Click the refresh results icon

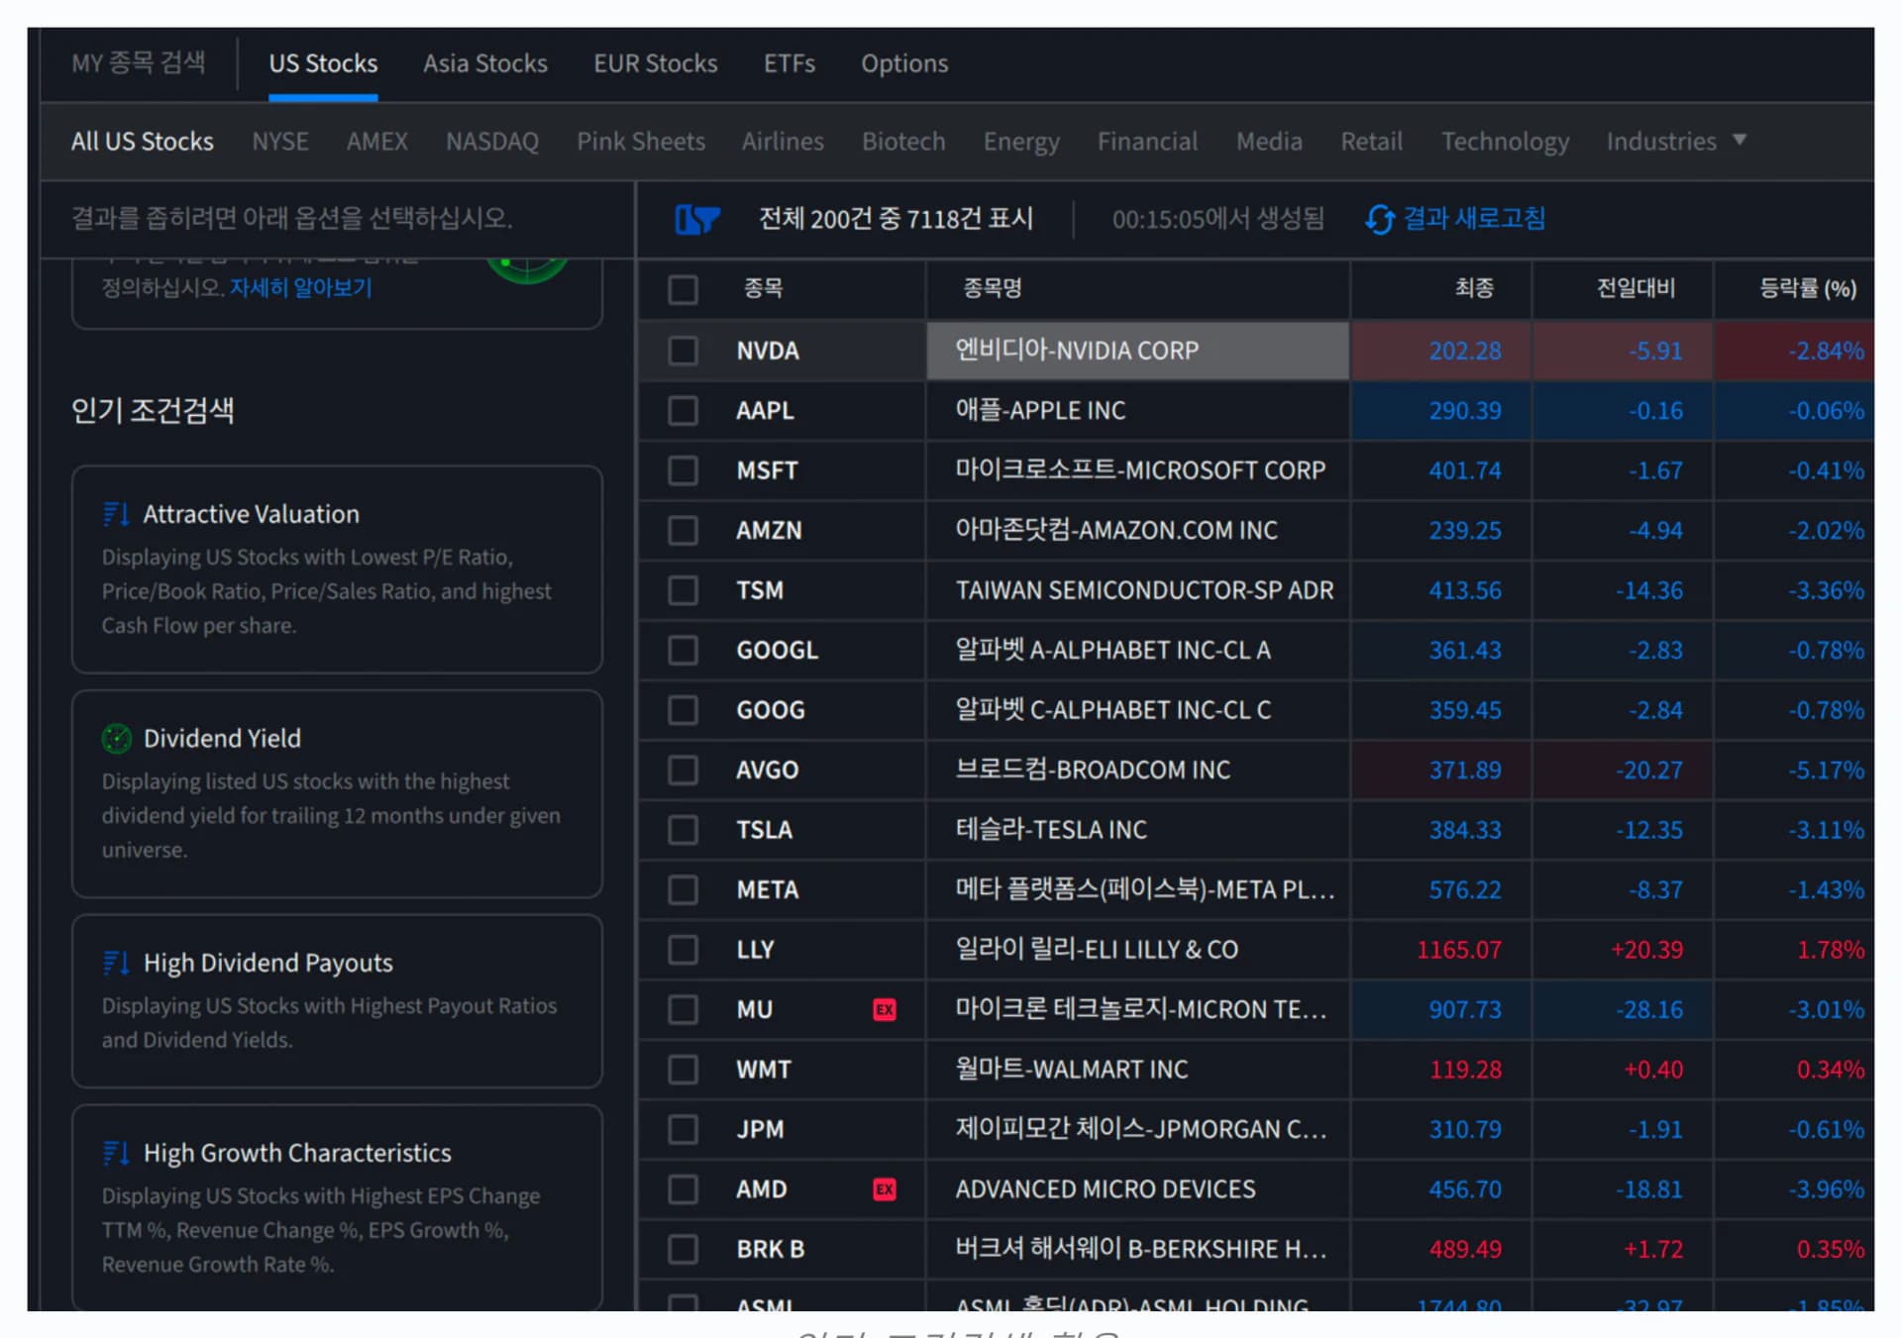click(1379, 219)
